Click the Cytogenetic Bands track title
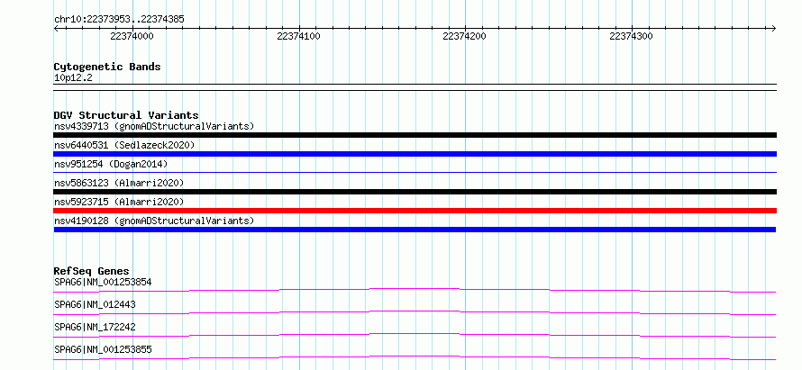 [x=107, y=67]
